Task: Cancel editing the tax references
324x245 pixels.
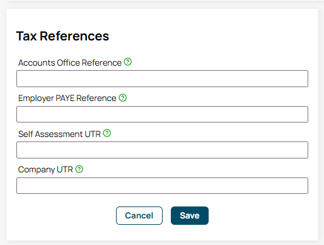Action: coord(139,215)
